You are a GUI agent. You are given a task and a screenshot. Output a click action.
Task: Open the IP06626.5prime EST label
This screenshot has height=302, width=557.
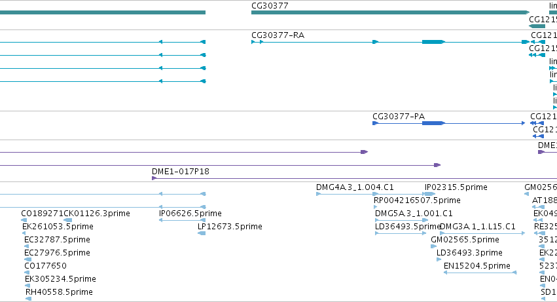point(190,214)
